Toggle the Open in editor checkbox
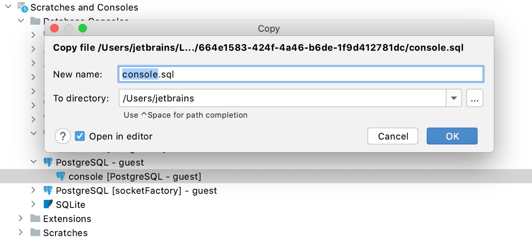This screenshot has width=532, height=241. 79,136
